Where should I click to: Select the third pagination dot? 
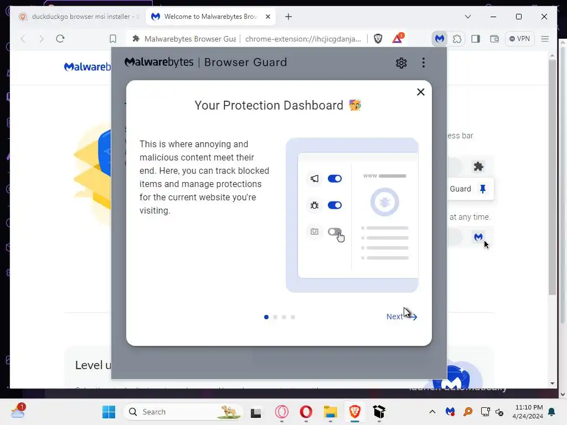pos(284,317)
